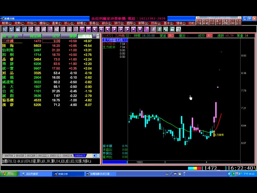Switch to the 990708 list tab
This screenshot has width=257, height=193.
click(9, 156)
